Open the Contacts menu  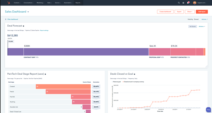coord(17,3)
